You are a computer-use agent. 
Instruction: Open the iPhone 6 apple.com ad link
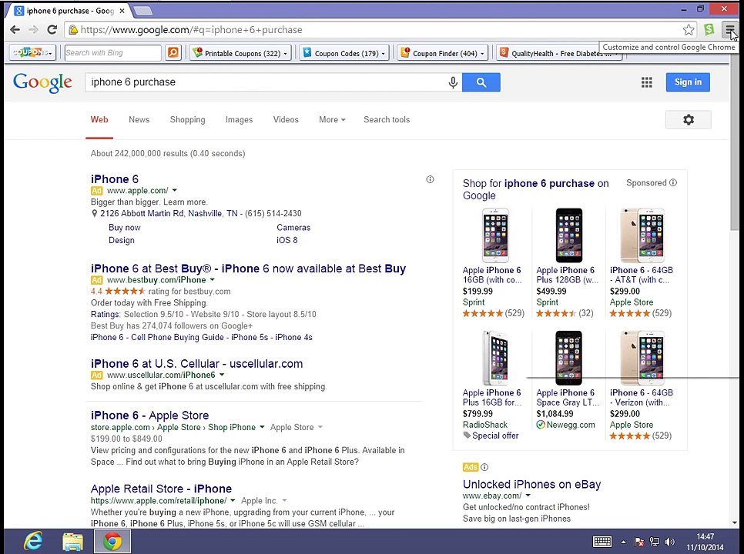(114, 179)
